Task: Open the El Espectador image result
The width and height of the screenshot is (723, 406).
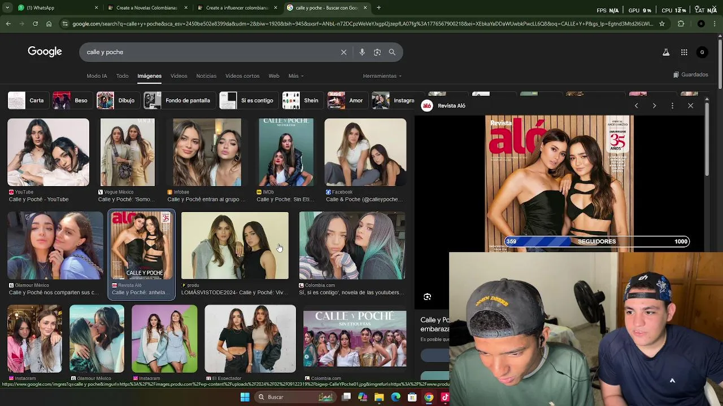Action: pyautogui.click(x=250, y=338)
